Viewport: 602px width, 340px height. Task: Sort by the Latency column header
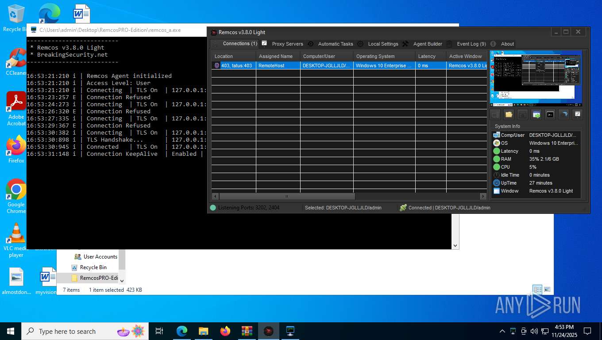431,56
